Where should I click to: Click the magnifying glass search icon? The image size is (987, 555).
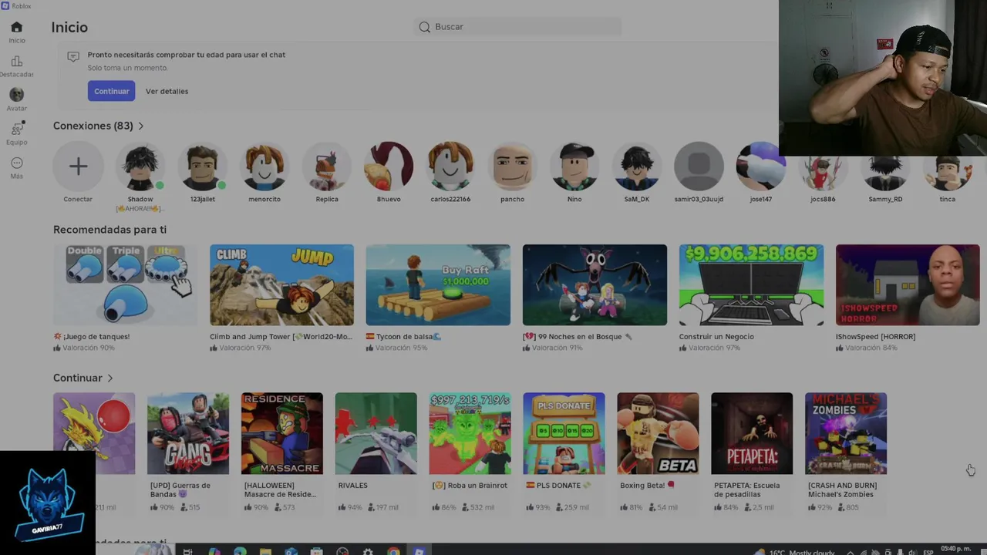(424, 27)
